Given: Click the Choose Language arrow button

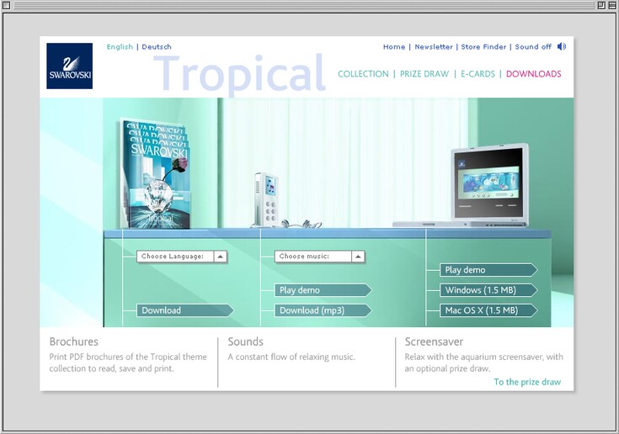Looking at the screenshot, I should [x=221, y=257].
